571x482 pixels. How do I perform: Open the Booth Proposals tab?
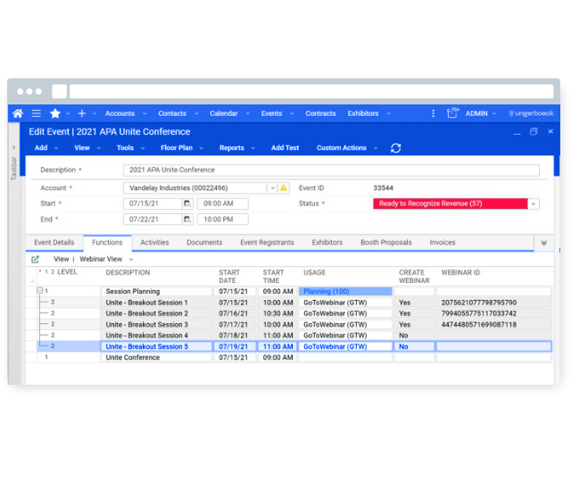[385, 243]
